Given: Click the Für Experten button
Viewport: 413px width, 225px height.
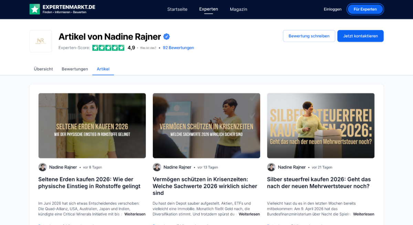Looking at the screenshot, I should 365,9.
